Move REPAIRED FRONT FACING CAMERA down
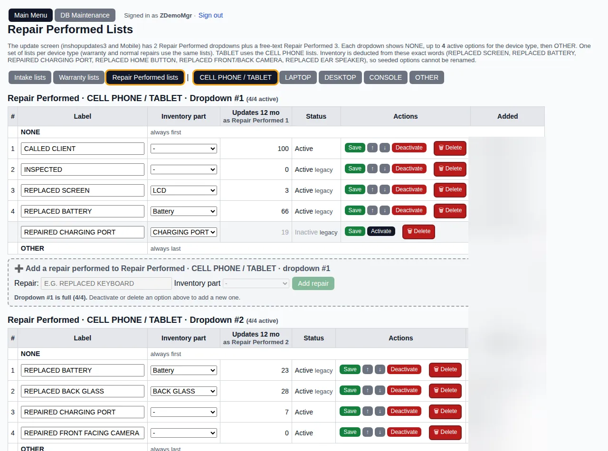Screen dimensions: 608x451 [380, 432]
